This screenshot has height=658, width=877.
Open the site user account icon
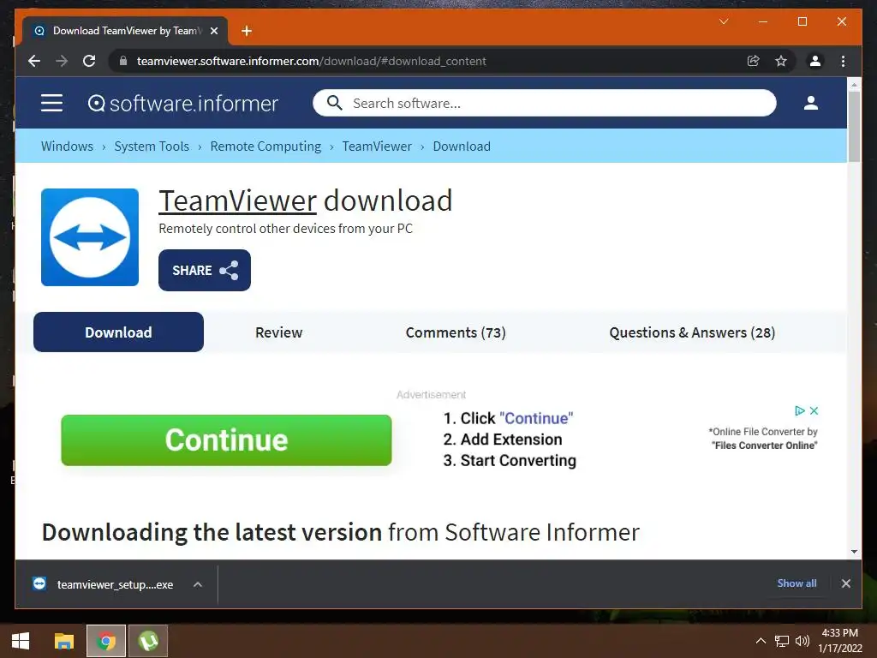pyautogui.click(x=811, y=103)
